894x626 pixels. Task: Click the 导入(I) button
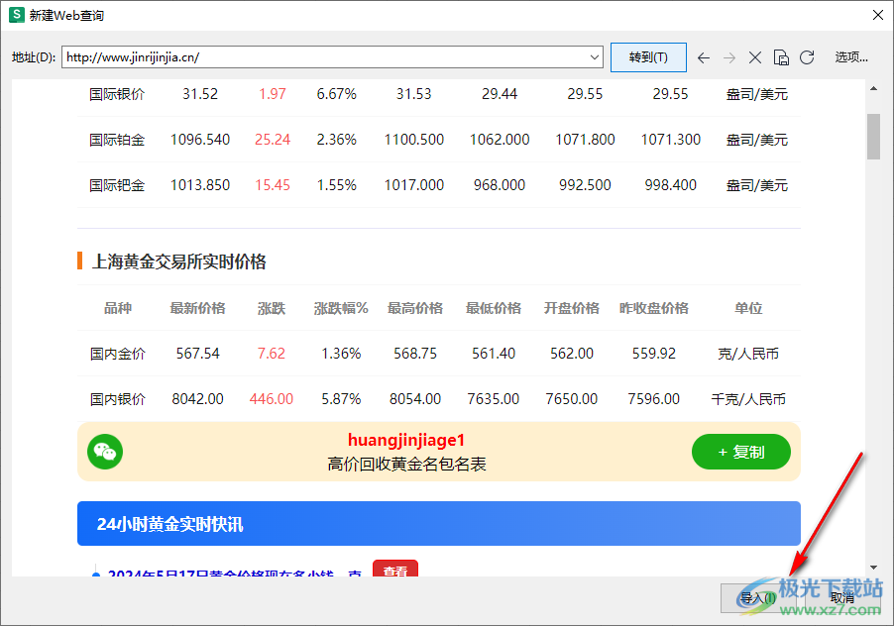758,598
